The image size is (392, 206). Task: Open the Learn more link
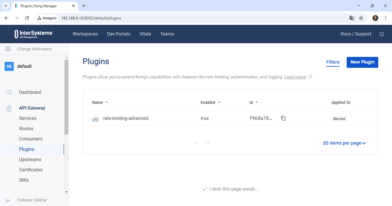coord(295,77)
